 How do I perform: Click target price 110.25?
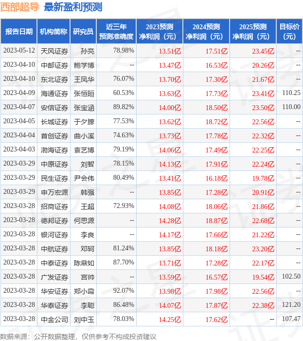291,93
